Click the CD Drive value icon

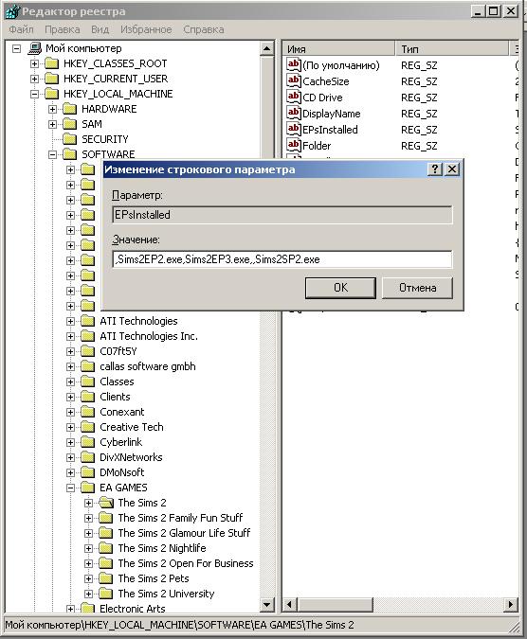[x=294, y=97]
